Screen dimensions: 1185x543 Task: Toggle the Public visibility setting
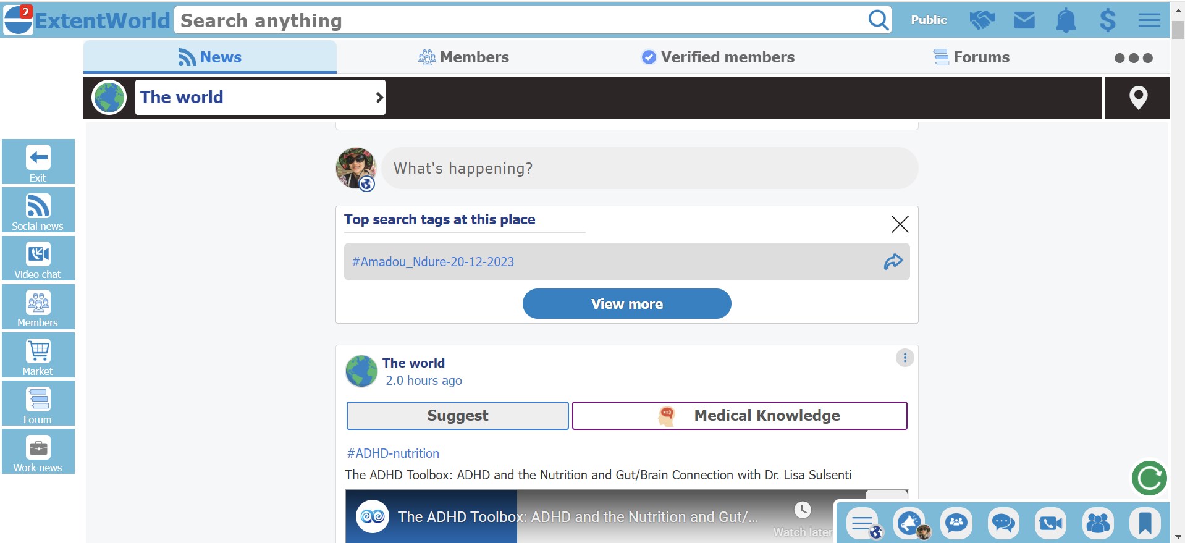coord(929,20)
